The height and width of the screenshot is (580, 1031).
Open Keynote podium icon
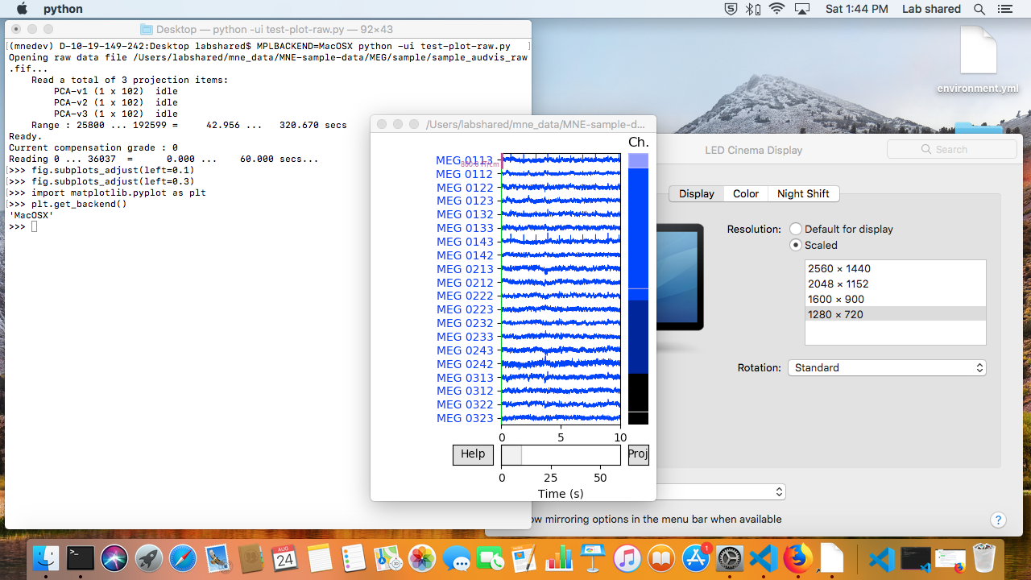[593, 558]
